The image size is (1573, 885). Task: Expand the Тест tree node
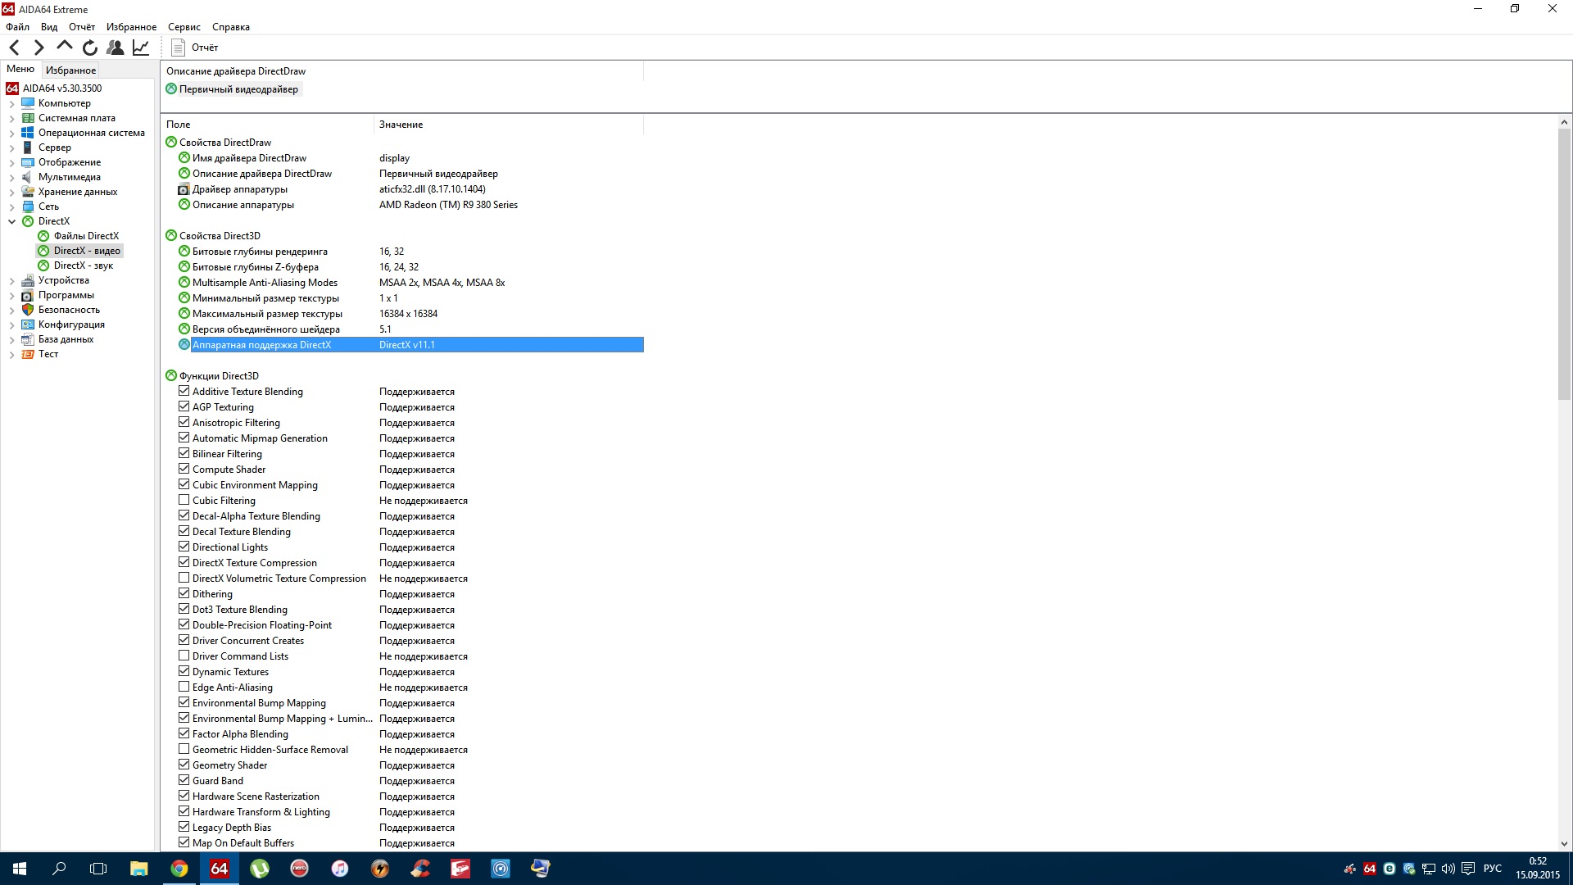(x=12, y=355)
